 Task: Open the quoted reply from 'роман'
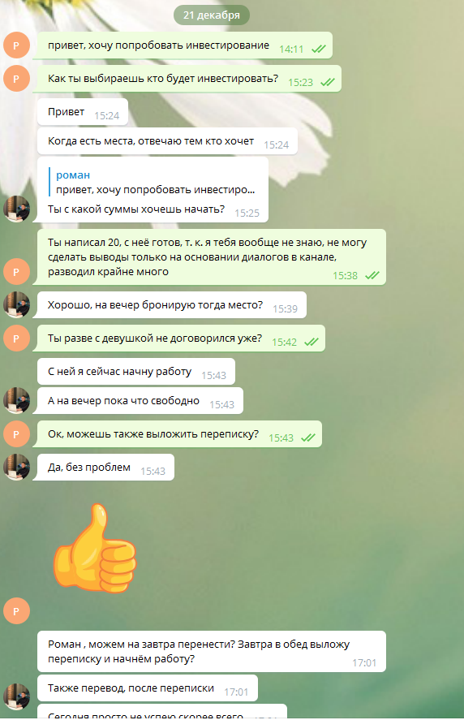click(x=156, y=183)
